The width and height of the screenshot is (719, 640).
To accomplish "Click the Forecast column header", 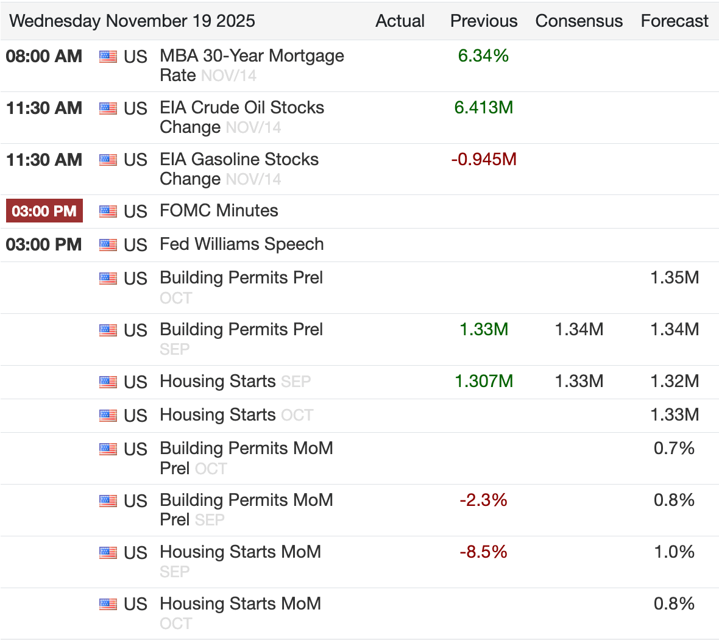I will point(675,21).
